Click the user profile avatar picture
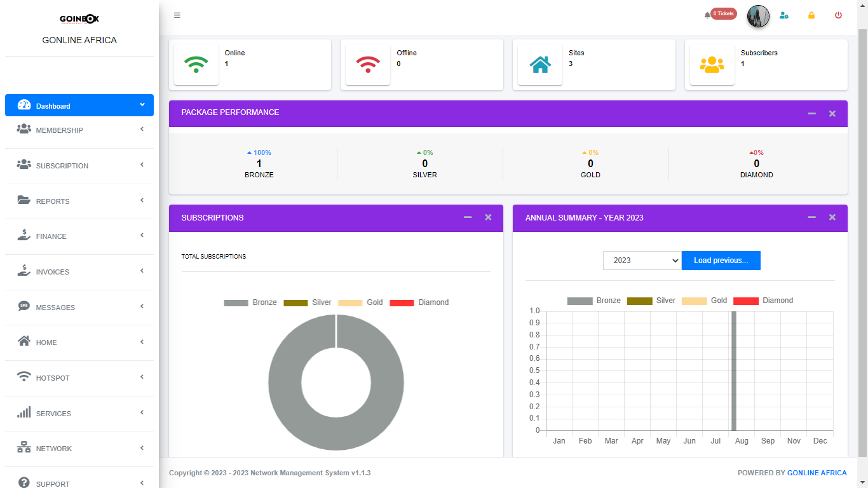 [758, 16]
